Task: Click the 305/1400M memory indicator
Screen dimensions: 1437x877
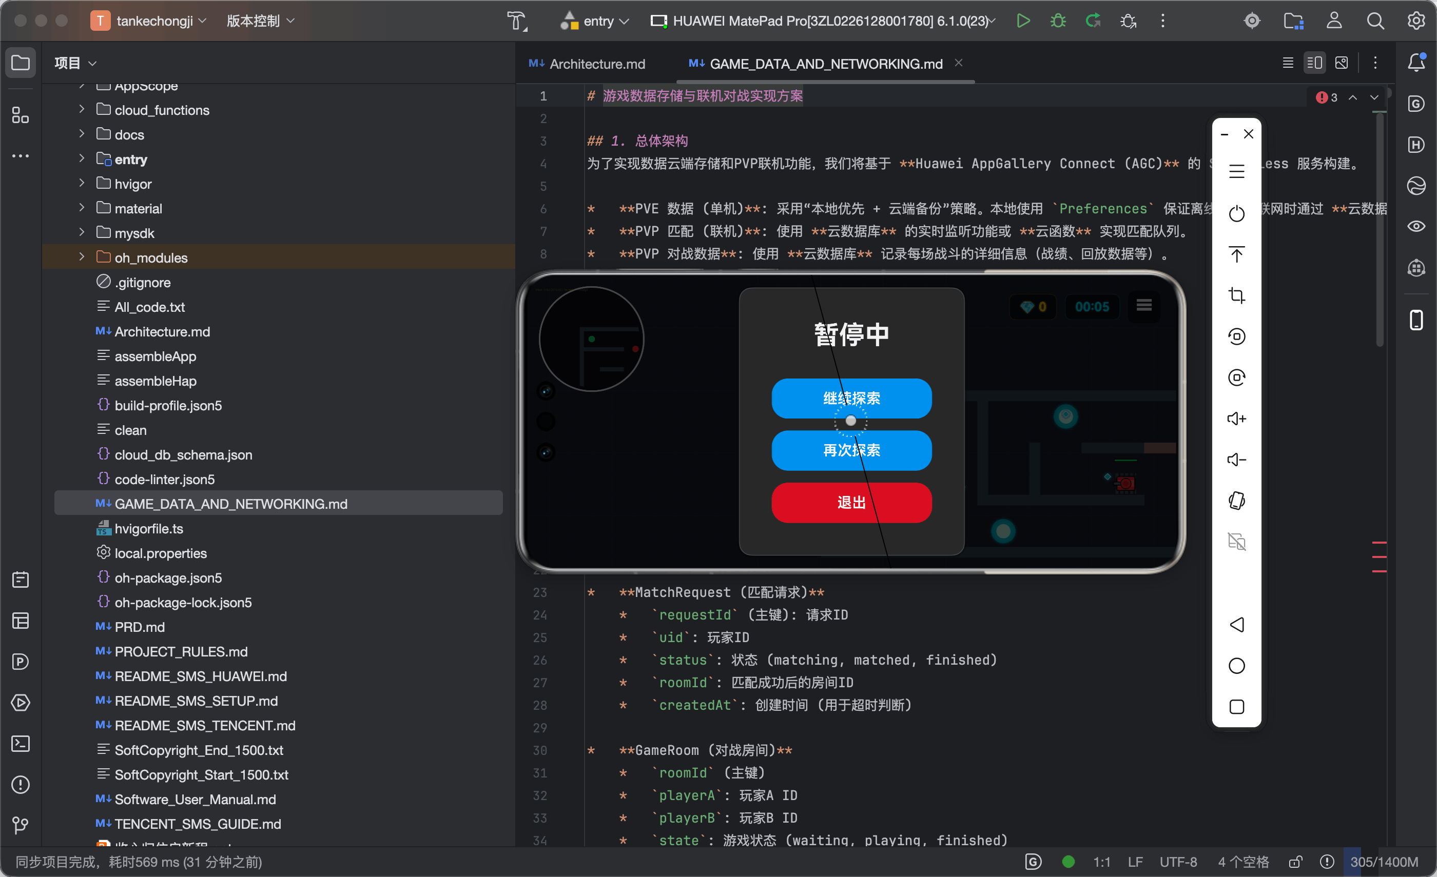Action: tap(1384, 861)
